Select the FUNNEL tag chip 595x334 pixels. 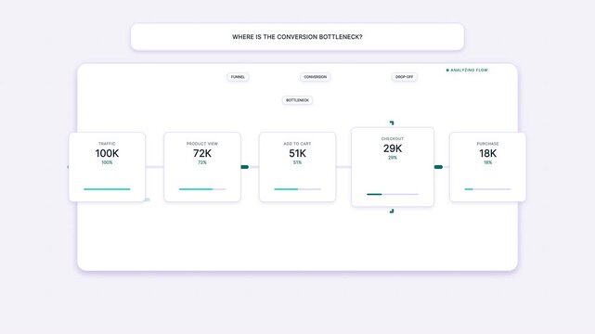tap(238, 77)
